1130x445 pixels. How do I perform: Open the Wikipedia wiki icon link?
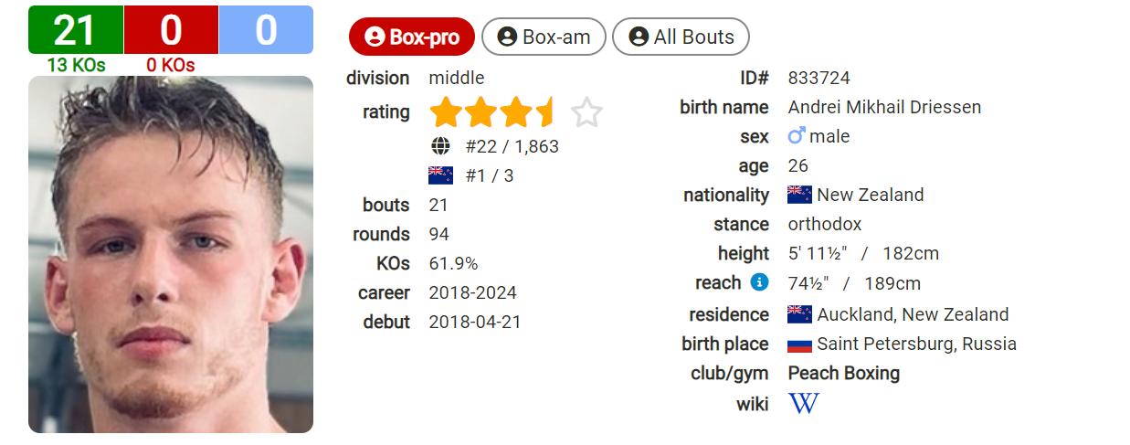[x=804, y=403]
